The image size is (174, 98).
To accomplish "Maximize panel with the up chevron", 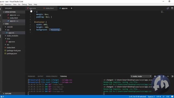I will pos(168,76).
